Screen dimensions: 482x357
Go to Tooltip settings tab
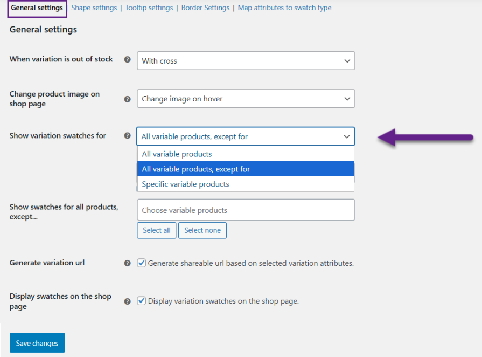tap(149, 8)
